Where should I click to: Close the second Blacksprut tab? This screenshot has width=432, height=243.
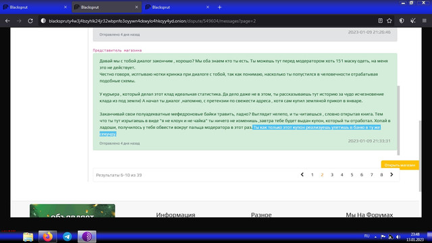click(136, 7)
